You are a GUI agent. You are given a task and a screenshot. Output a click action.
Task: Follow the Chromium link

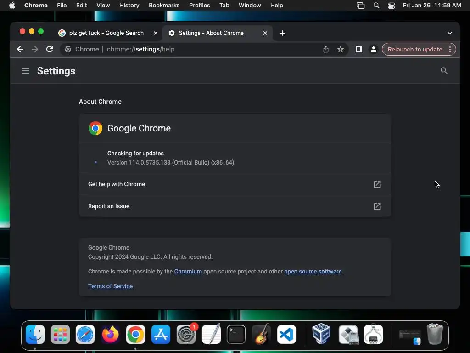click(188, 271)
